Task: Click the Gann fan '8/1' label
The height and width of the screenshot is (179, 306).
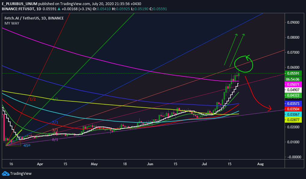Action: [x=55, y=139]
